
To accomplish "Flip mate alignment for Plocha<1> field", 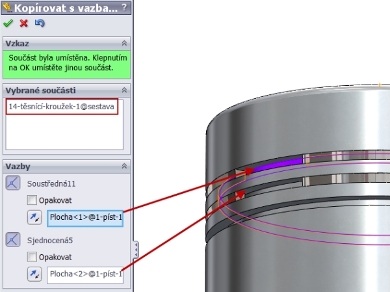I will point(34,217).
